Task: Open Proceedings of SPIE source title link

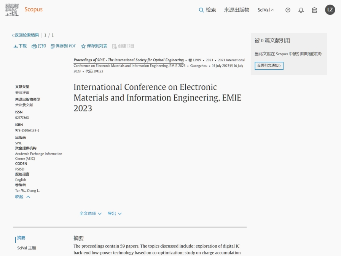Action: click(128, 60)
